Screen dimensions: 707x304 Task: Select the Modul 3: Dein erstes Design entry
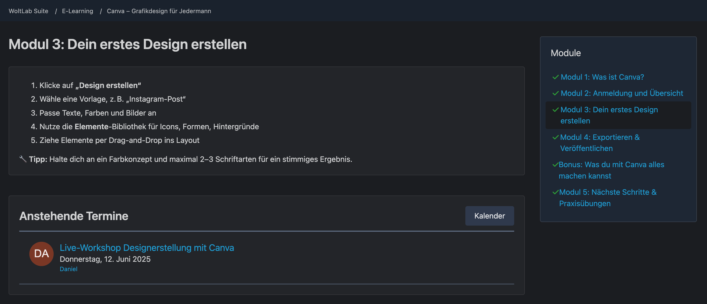pyautogui.click(x=609, y=115)
